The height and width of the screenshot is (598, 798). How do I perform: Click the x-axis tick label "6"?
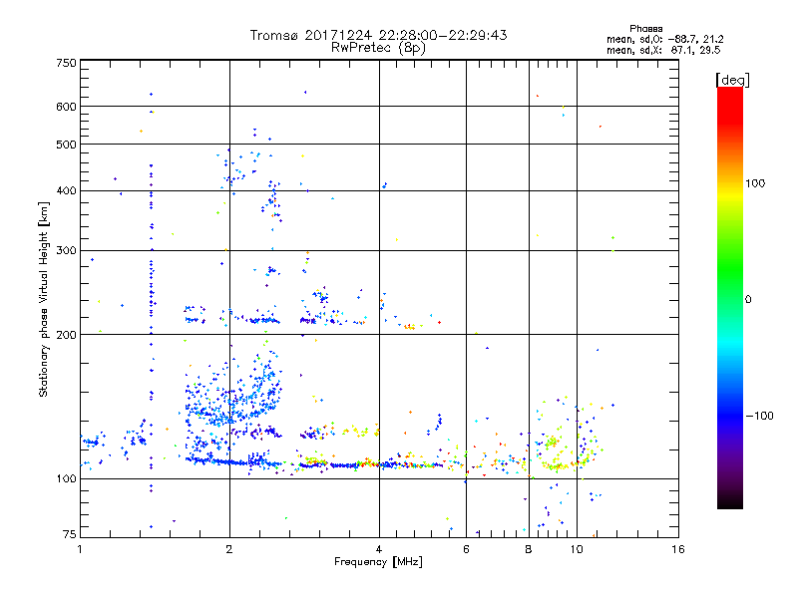(x=466, y=549)
